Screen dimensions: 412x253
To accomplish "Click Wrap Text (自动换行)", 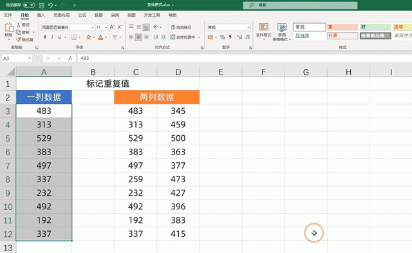I will pos(181,27).
